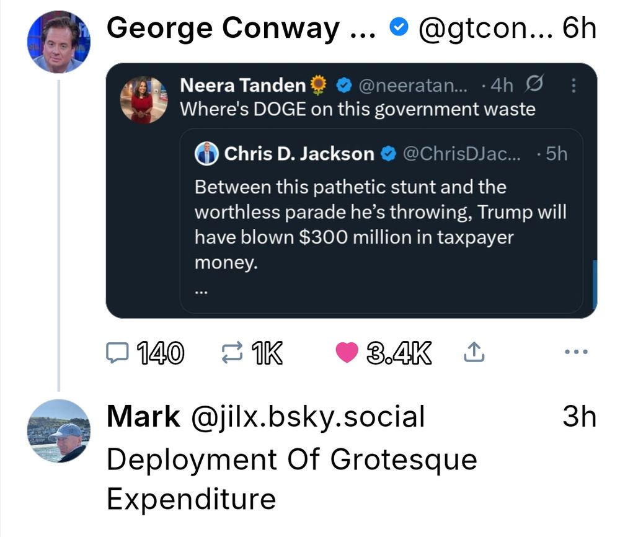
Task: Click the share/upload arrow icon
Action: click(x=474, y=351)
